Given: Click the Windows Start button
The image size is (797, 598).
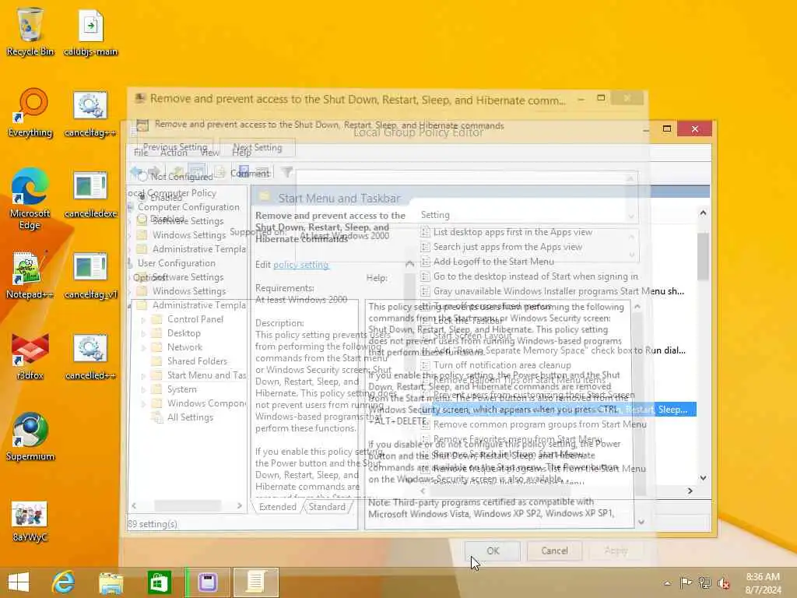Looking at the screenshot, I should 19,582.
